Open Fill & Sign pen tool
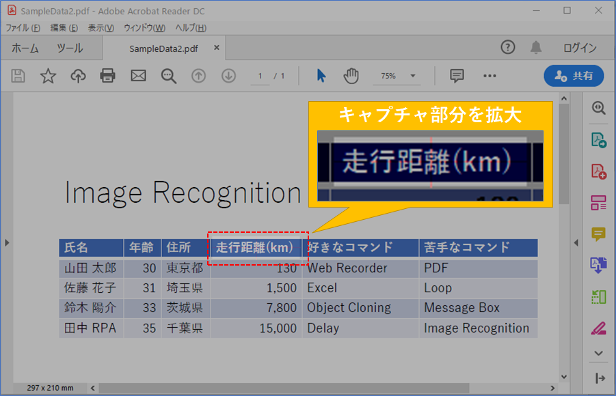The height and width of the screenshot is (396, 616). (598, 328)
